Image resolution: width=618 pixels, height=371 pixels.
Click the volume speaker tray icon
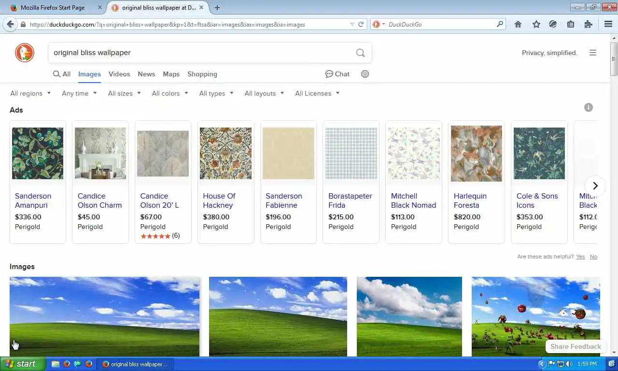click(x=569, y=364)
